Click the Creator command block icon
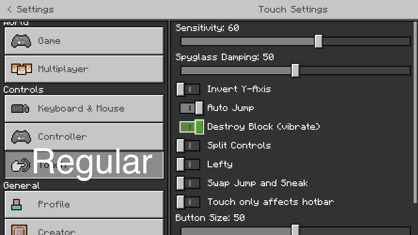Image resolution: width=418 pixels, height=235 pixels. tap(19, 230)
